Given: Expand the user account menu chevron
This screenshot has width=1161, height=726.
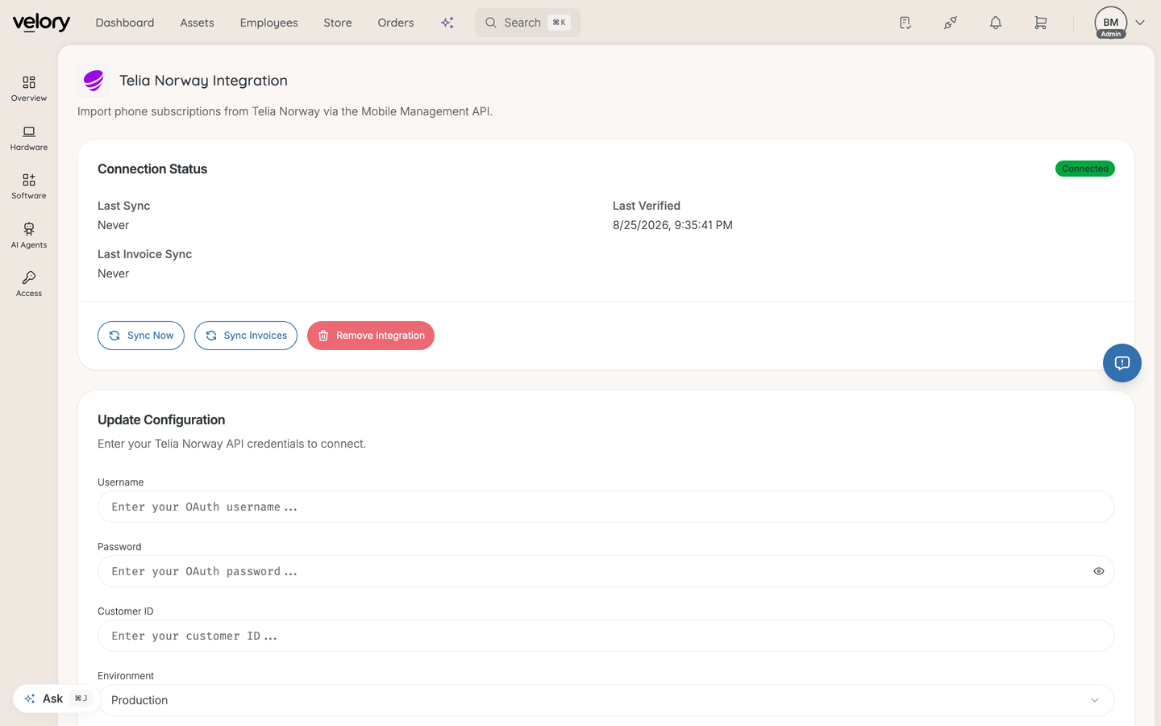Looking at the screenshot, I should point(1140,23).
